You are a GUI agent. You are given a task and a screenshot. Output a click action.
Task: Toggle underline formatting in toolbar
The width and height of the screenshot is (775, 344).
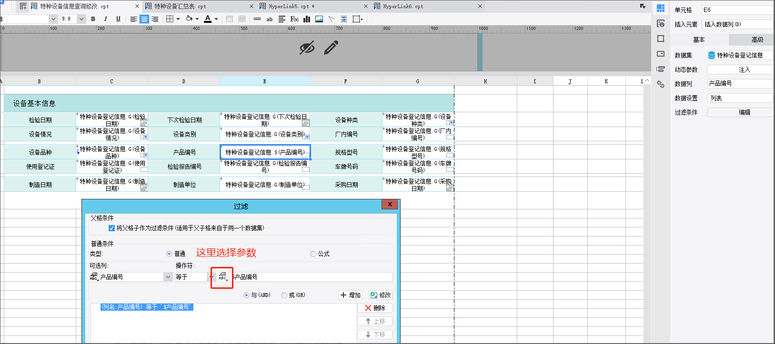pos(118,19)
